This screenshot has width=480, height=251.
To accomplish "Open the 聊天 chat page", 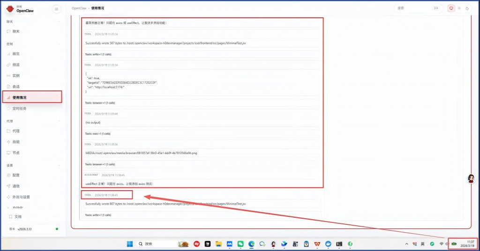I will pyautogui.click(x=16, y=31).
